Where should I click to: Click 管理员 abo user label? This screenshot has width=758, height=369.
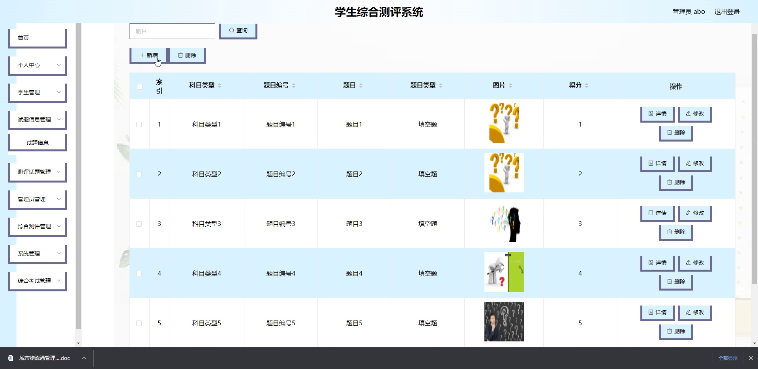click(689, 12)
